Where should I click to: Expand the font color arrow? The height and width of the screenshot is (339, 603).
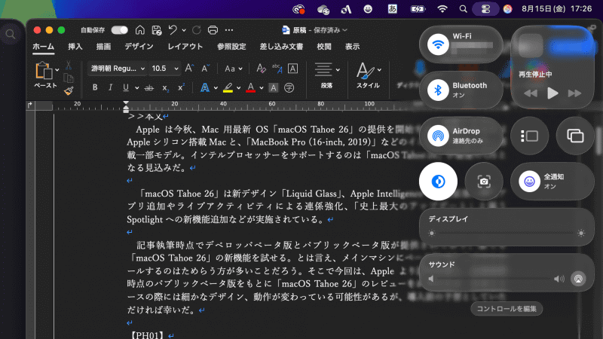[x=262, y=88]
